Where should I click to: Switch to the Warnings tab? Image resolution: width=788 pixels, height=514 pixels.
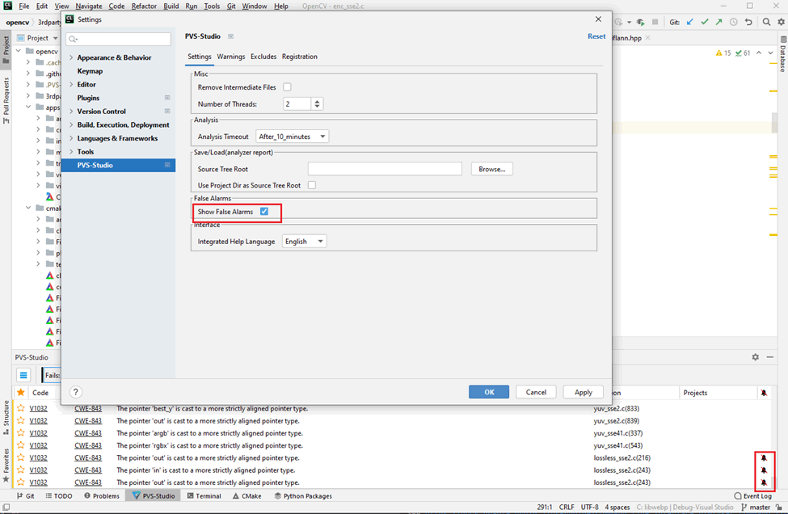coord(230,57)
